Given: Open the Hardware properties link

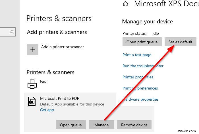Looking at the screenshot, I should tap(140, 99).
